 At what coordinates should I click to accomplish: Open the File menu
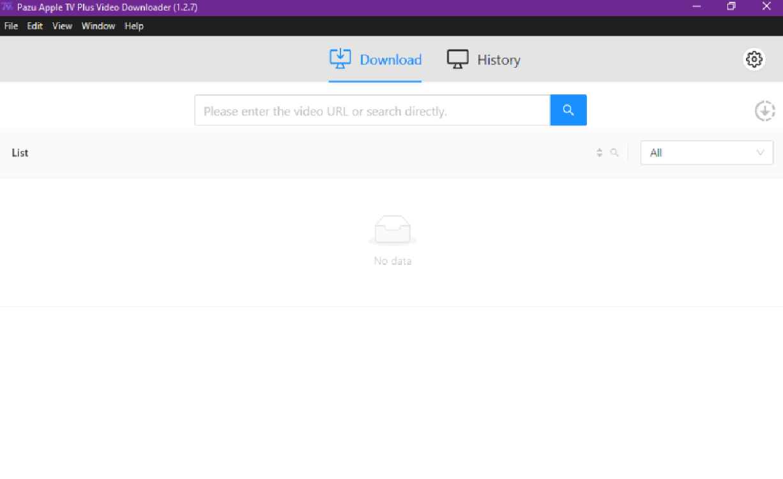click(x=11, y=26)
